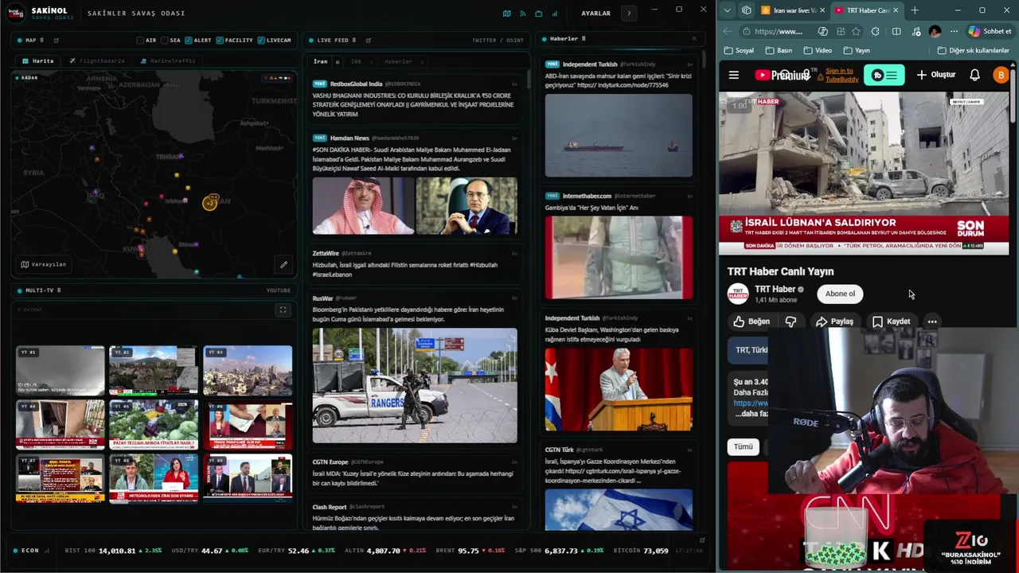Click Oluştur to create content
The height and width of the screenshot is (573, 1019).
click(936, 75)
